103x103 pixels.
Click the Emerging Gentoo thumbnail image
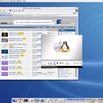coord(5,40)
